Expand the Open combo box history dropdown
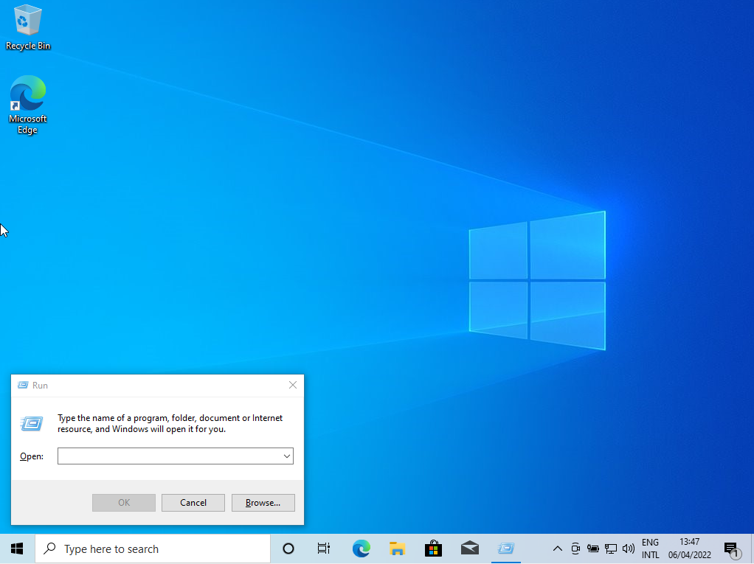 pos(287,456)
